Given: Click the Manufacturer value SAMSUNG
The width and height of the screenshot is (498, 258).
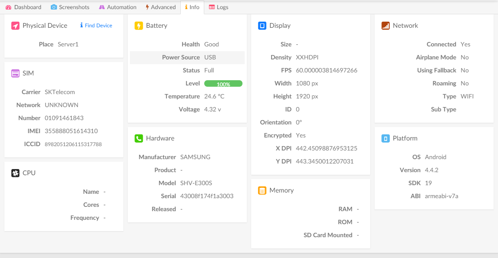Looking at the screenshot, I should click(195, 157).
